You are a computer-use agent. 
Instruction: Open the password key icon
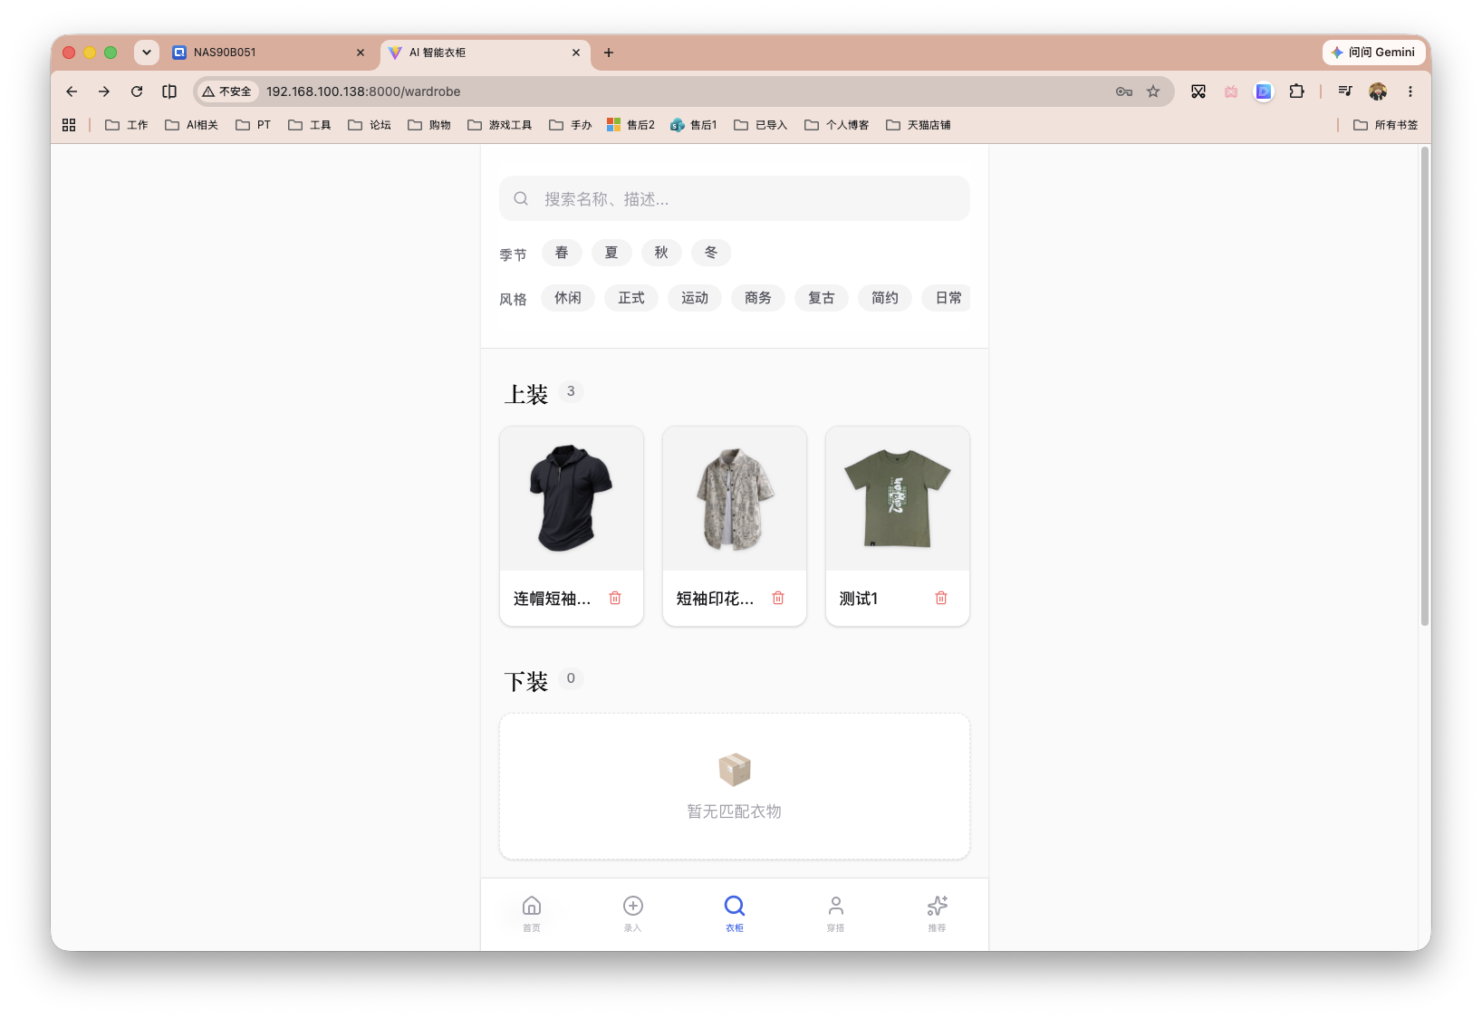(x=1124, y=91)
